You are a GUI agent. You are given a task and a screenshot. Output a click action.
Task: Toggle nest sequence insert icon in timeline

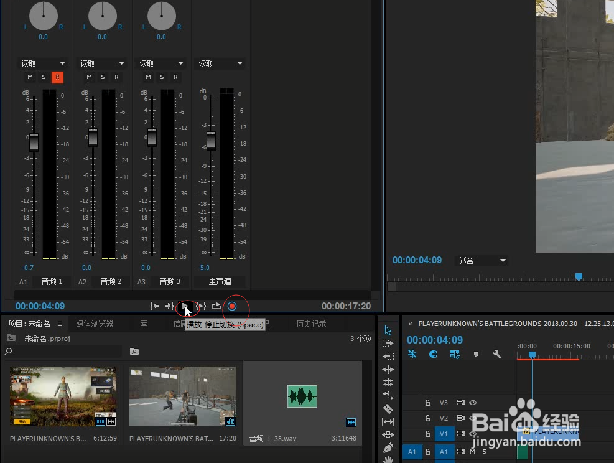412,354
